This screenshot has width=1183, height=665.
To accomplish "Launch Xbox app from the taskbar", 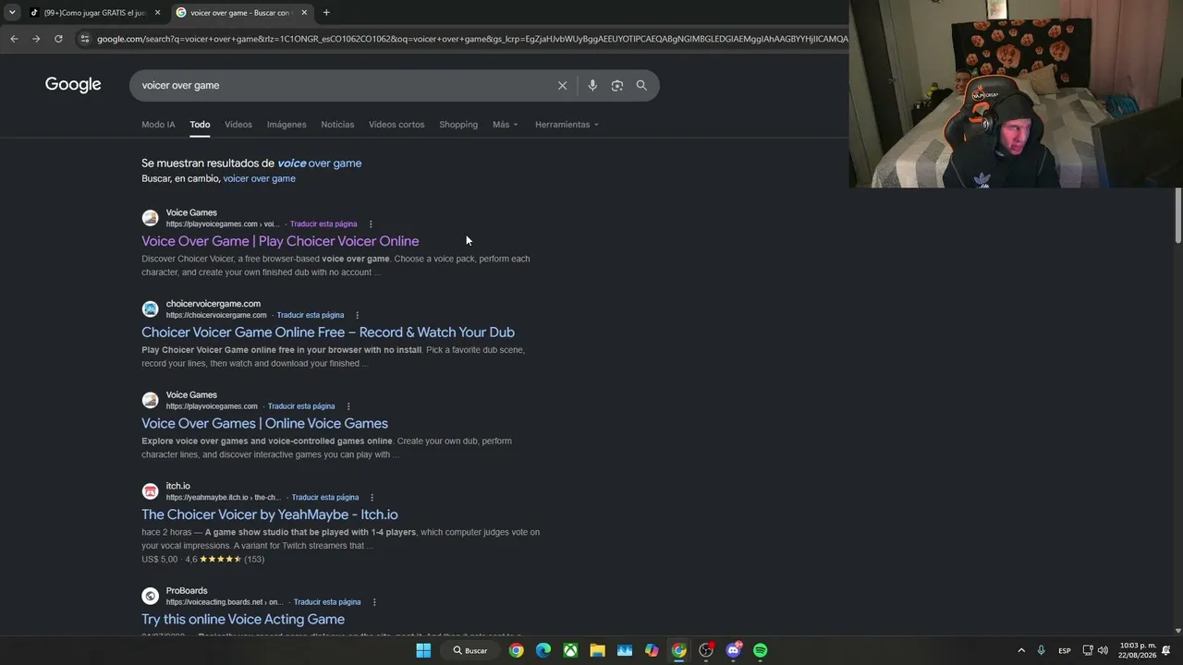I will tap(571, 650).
